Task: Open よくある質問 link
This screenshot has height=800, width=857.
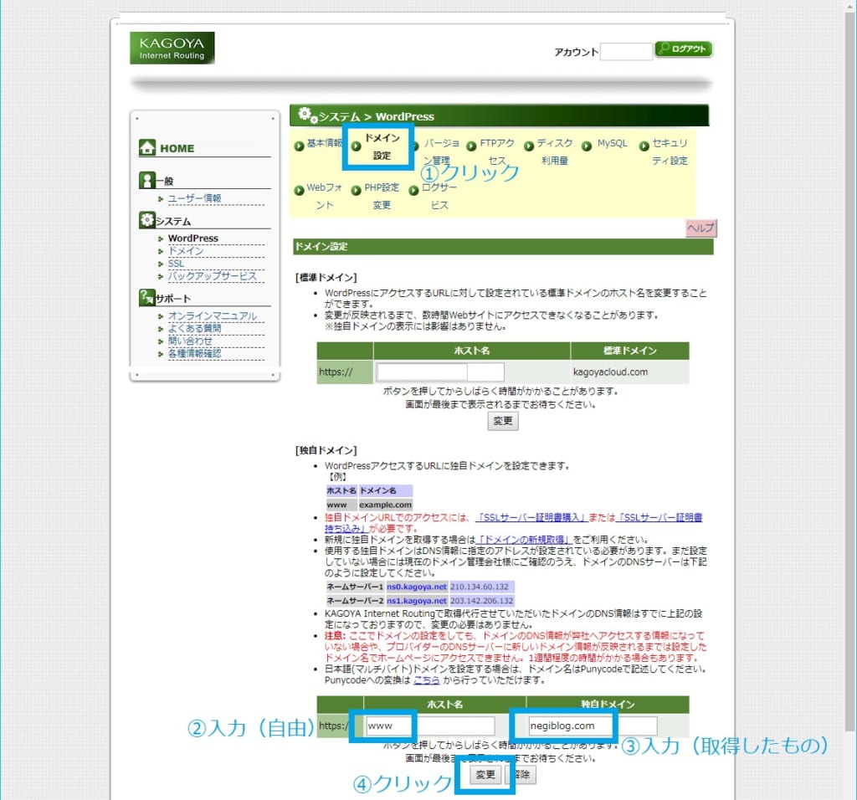Action: click(194, 328)
